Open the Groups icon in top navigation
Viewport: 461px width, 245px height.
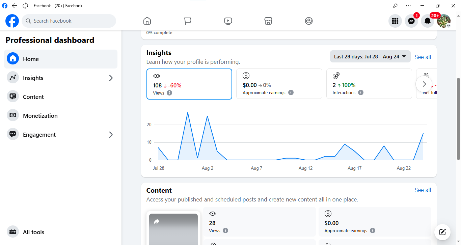coord(309,21)
